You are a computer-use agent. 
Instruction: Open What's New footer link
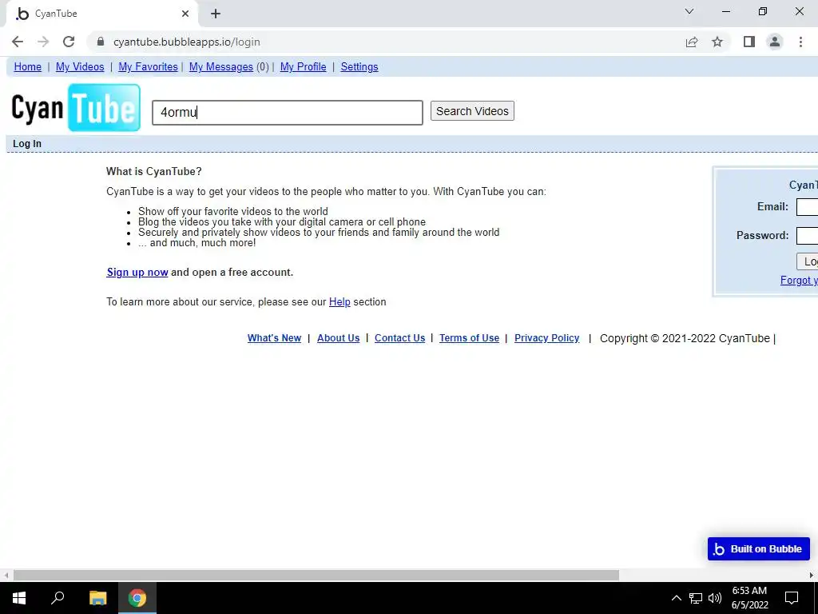[x=275, y=338]
